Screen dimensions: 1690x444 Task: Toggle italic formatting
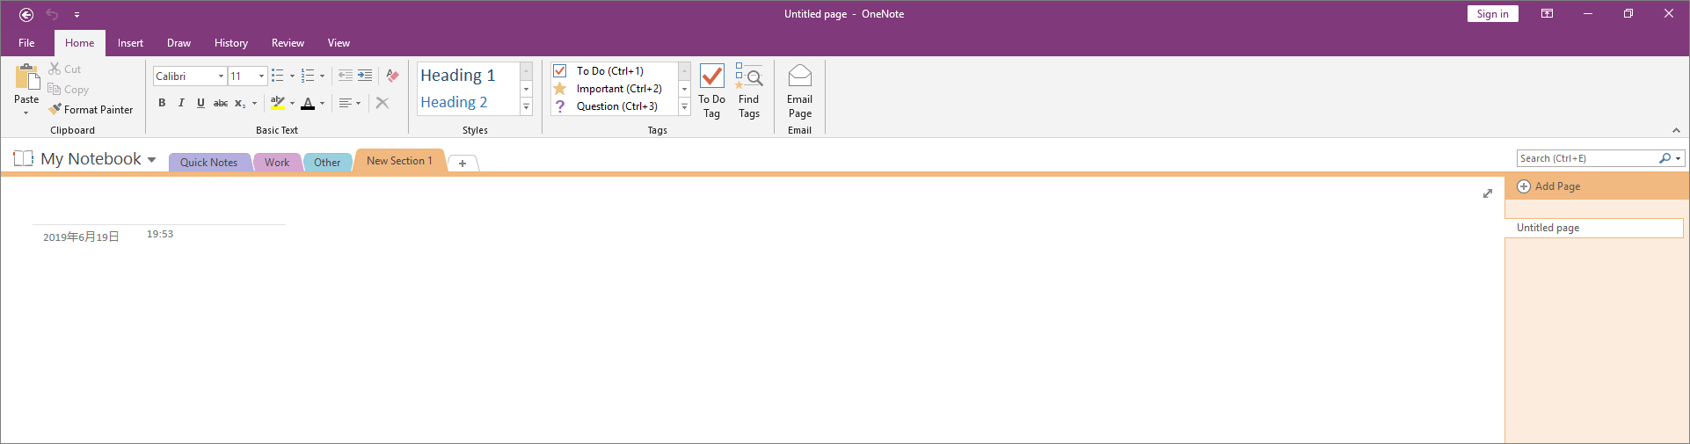[x=181, y=103]
